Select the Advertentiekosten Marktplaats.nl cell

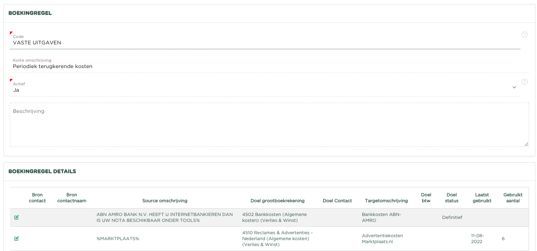pyautogui.click(x=383, y=238)
